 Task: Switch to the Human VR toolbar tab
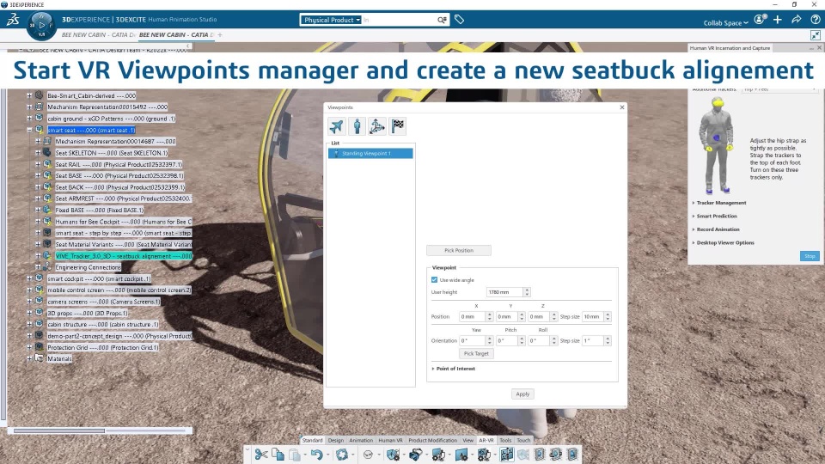(x=390, y=440)
